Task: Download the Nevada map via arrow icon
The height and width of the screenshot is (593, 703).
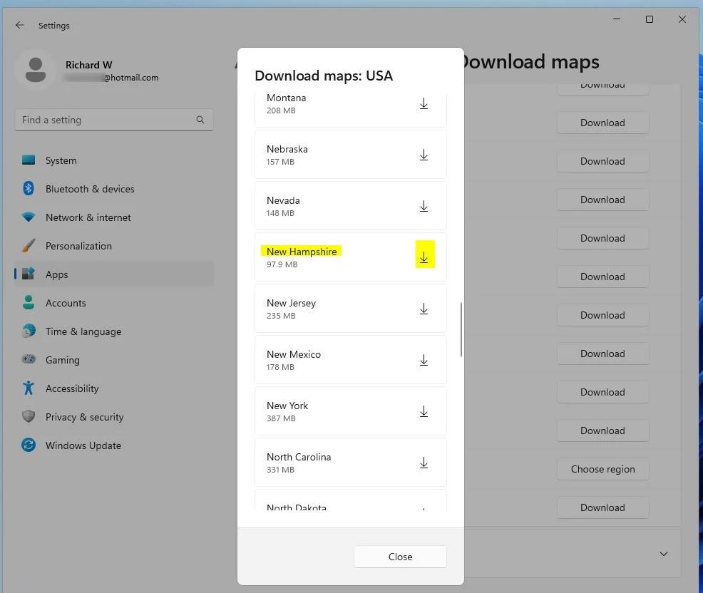Action: tap(424, 206)
